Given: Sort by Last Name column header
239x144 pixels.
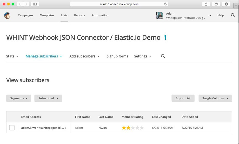Looking at the screenshot, I should pyautogui.click(x=106, y=117).
